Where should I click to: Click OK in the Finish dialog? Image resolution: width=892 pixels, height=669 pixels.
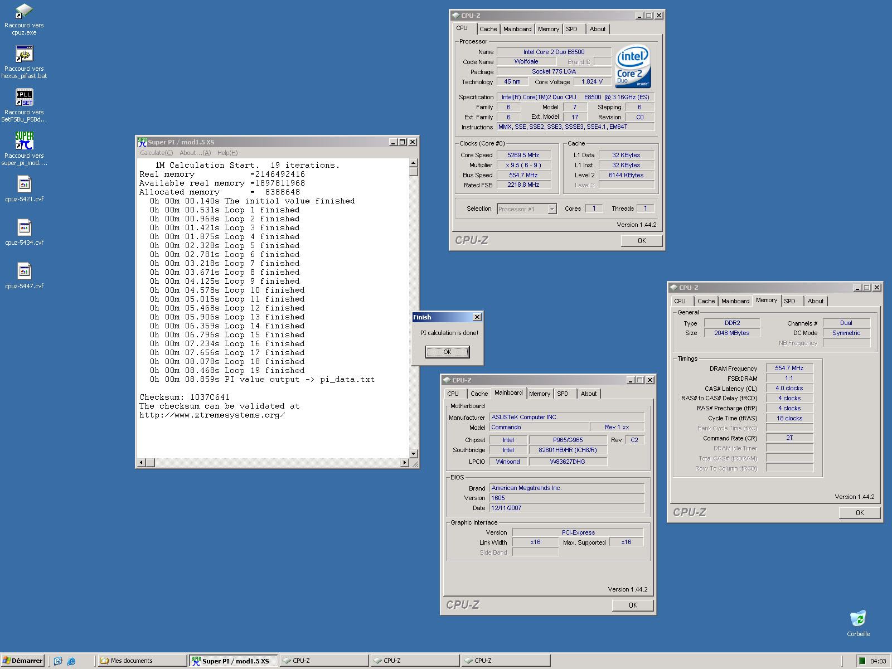point(447,352)
